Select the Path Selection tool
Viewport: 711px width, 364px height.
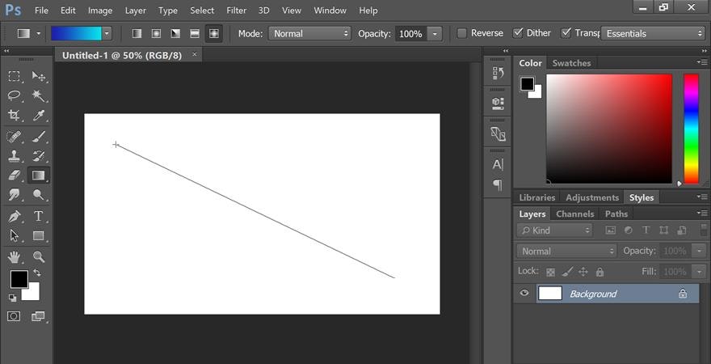(x=14, y=235)
